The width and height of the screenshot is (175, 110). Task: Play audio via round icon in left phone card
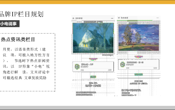click(77, 67)
